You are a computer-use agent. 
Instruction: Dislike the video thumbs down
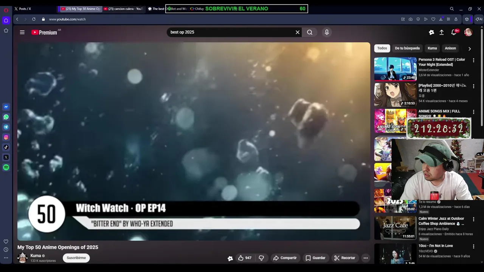pyautogui.click(x=261, y=258)
